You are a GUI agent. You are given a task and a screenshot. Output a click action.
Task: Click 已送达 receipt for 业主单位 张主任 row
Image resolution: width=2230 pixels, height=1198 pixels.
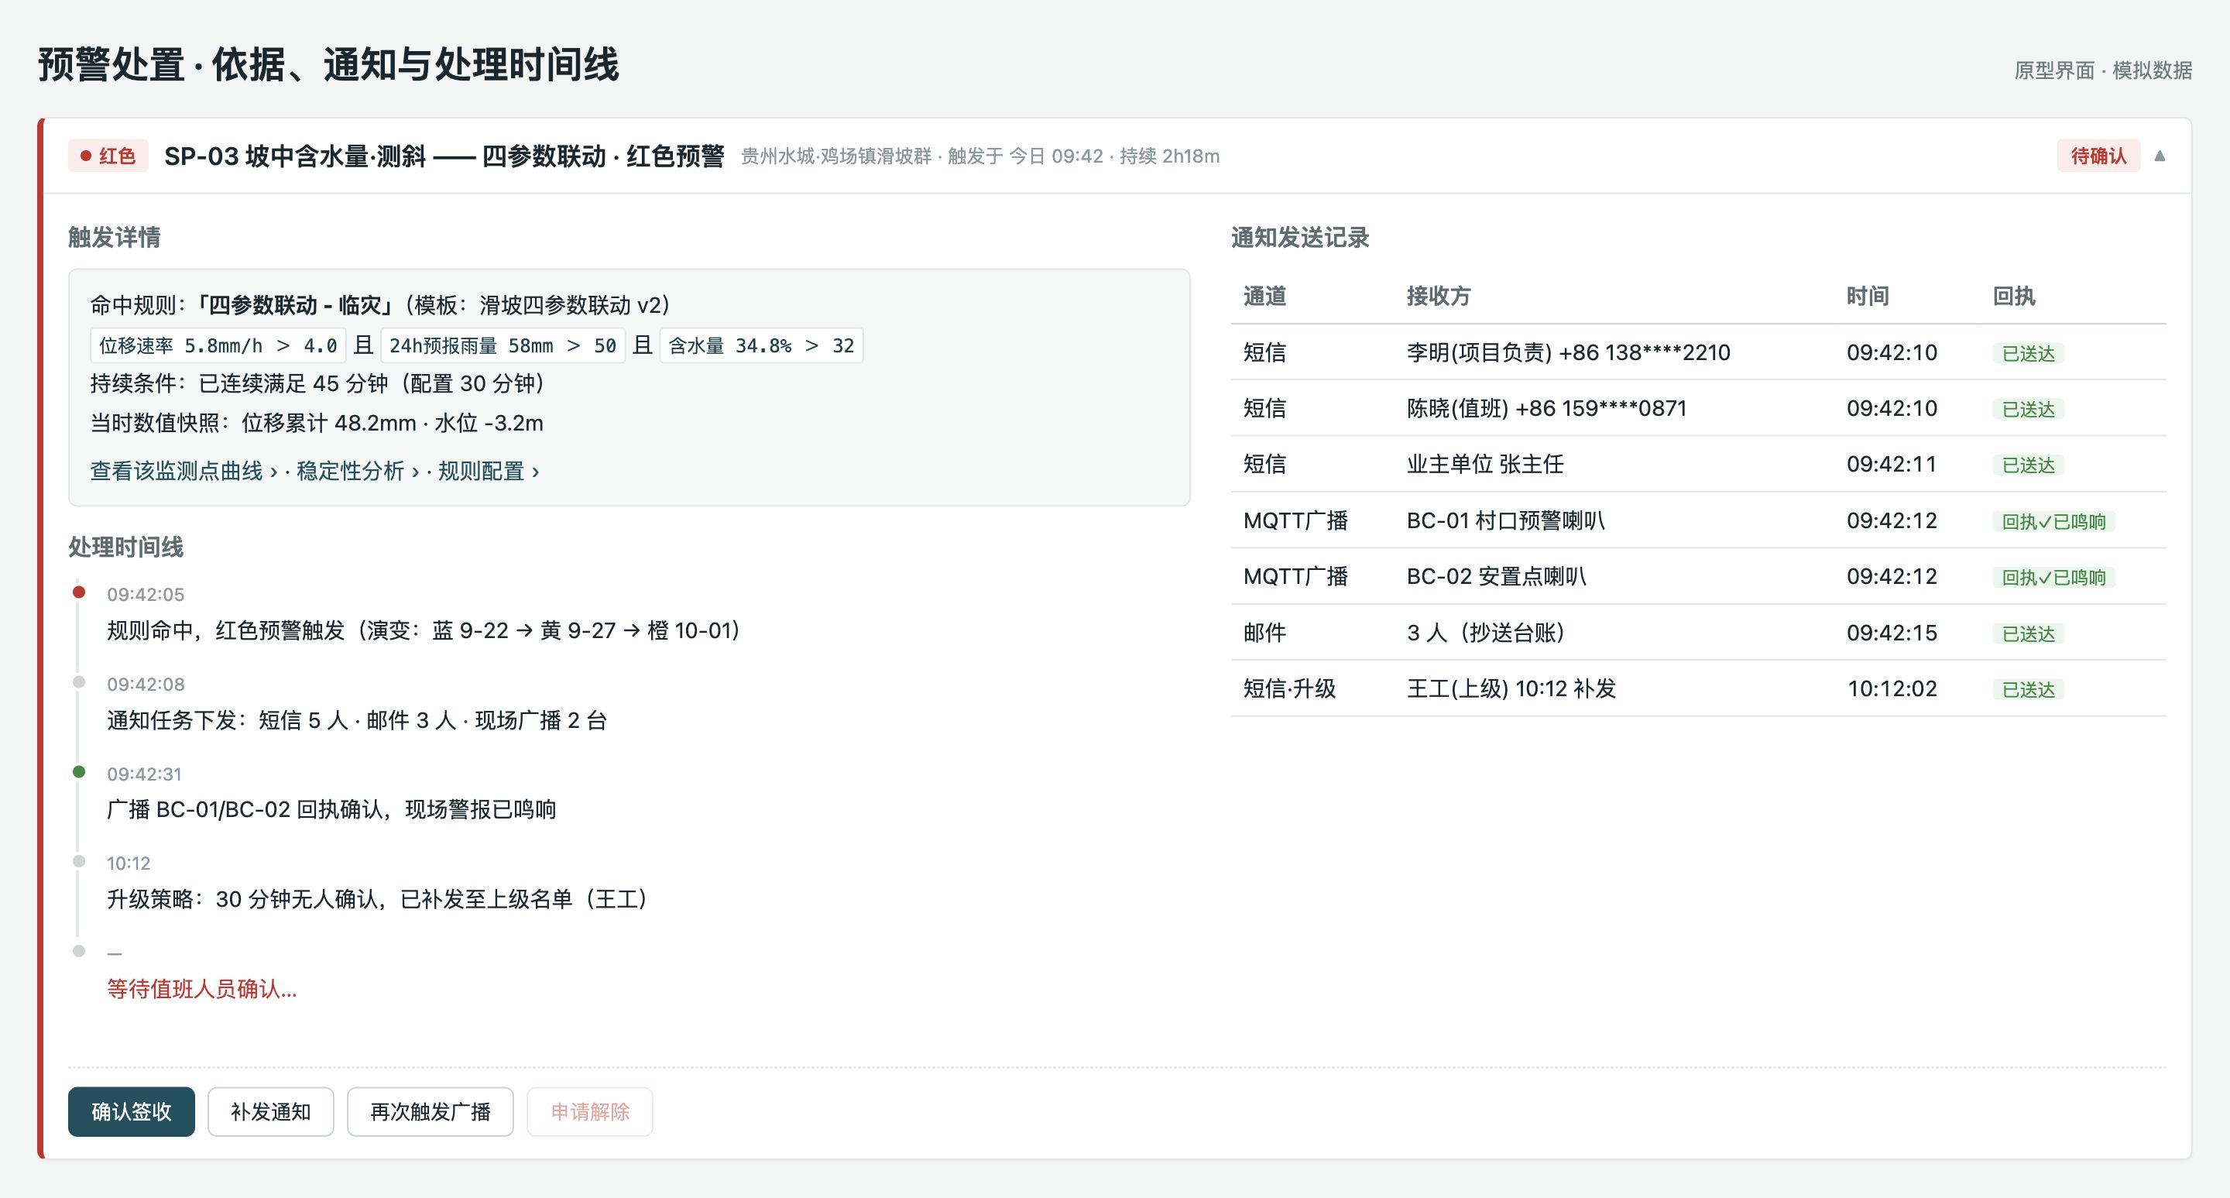[x=2029, y=465]
